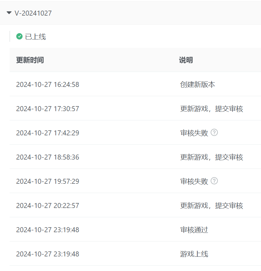Image resolution: width=261 pixels, height=271 pixels.
Task: Click the 2024-10-27 20:22:57 timestamp
Action: 47,206
